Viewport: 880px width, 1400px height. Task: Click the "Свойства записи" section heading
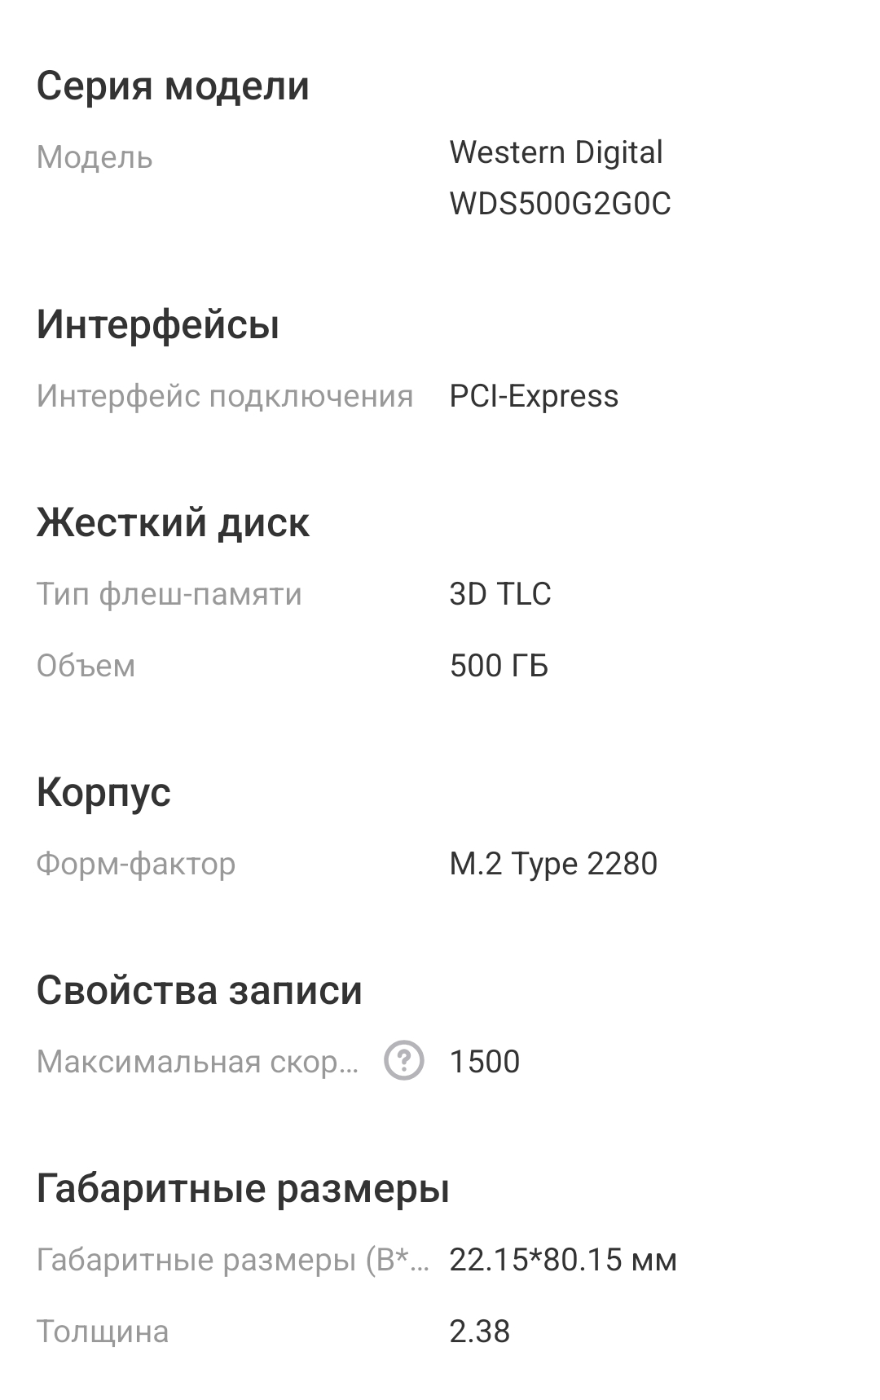[200, 990]
